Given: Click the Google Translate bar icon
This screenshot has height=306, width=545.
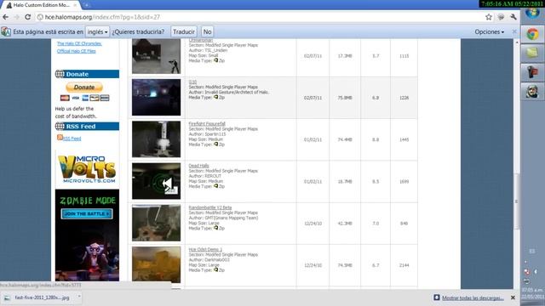Looking at the screenshot, I should point(6,31).
